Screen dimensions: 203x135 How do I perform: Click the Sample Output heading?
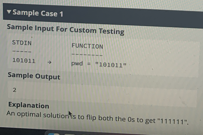[x=34, y=76]
